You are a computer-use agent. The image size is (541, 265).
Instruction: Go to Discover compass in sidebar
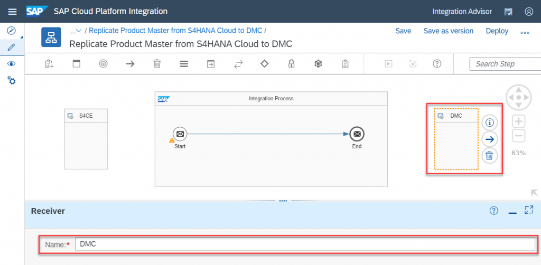(12, 31)
